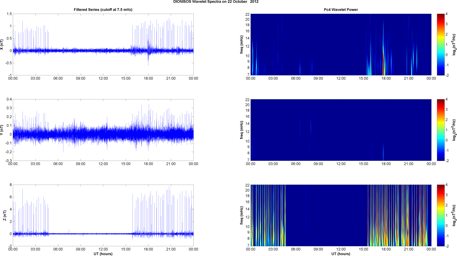Screen dimensions: 457x256
Task: Click UT (hours) label under Z series
Action: coord(103,254)
